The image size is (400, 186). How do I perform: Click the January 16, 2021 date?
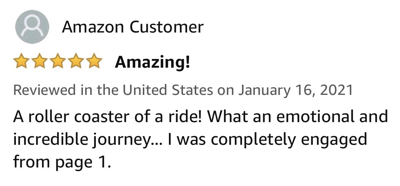click(x=295, y=90)
